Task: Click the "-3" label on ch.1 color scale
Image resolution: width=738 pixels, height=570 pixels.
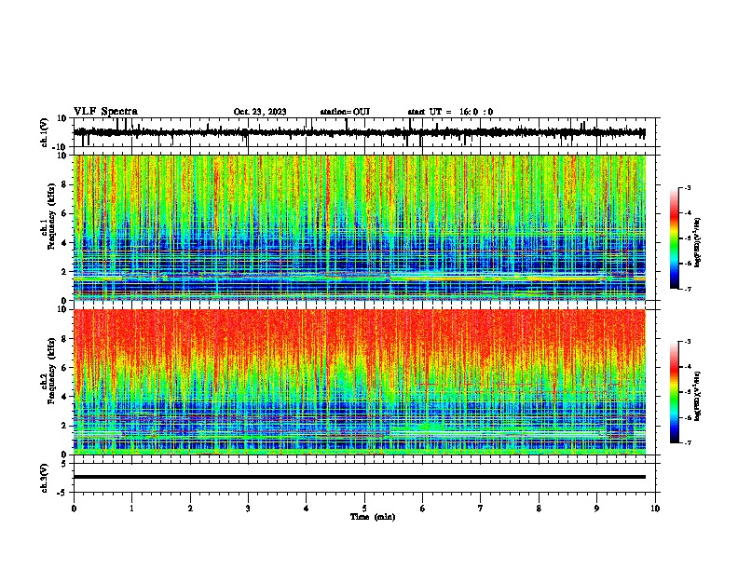Action: click(688, 188)
